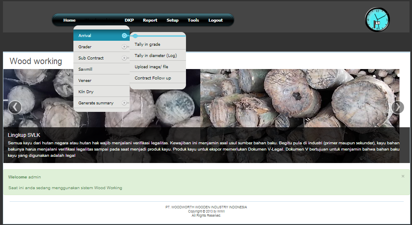Expand the Grader submenu arrow

point(124,47)
